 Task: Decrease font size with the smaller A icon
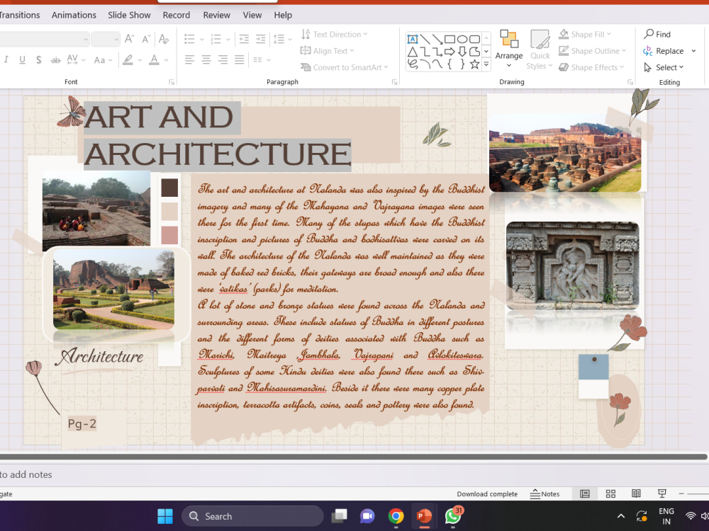pos(146,39)
